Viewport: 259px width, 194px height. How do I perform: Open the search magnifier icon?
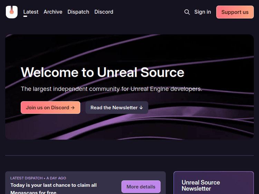[187, 12]
